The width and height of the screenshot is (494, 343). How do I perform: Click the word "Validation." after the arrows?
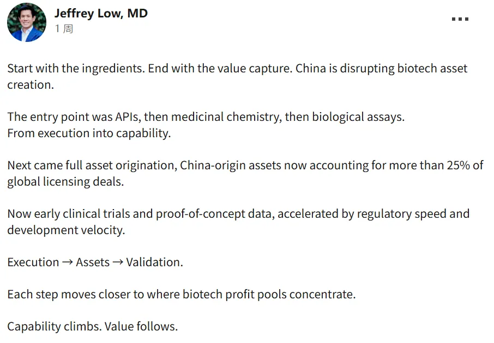[154, 262]
